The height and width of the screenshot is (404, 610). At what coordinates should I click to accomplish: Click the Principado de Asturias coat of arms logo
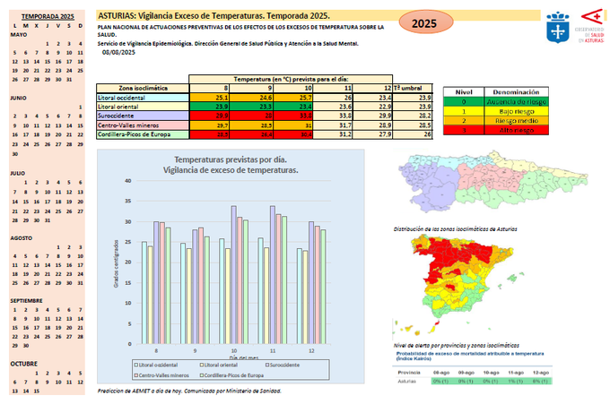556,26
